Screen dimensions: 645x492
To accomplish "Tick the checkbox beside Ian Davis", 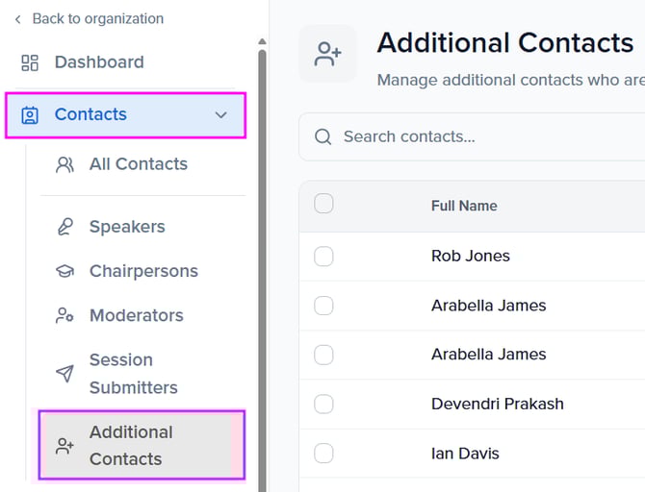I will point(324,453).
